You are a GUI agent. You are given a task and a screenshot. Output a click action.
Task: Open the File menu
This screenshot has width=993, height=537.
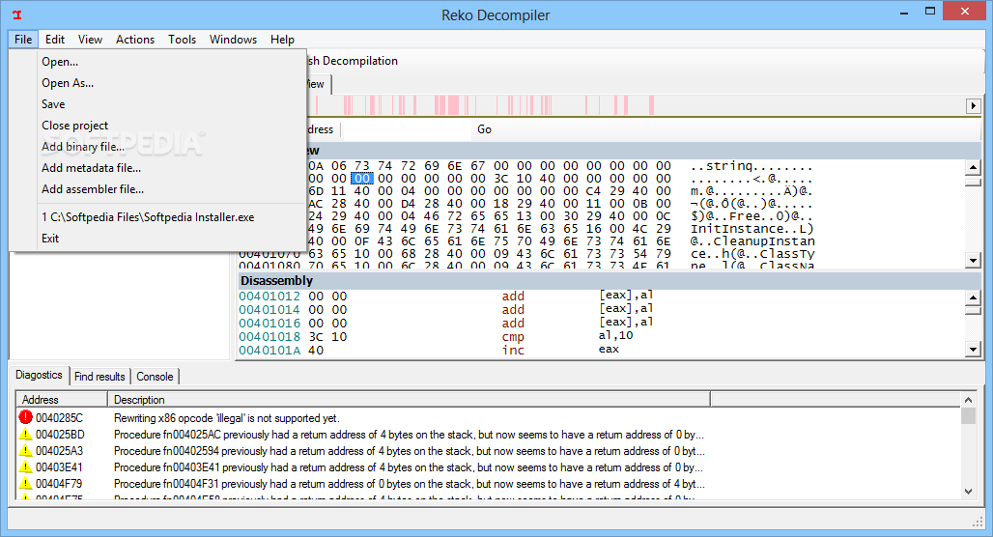(23, 40)
